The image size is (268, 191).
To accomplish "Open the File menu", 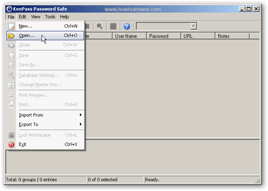I will [x=11, y=17].
